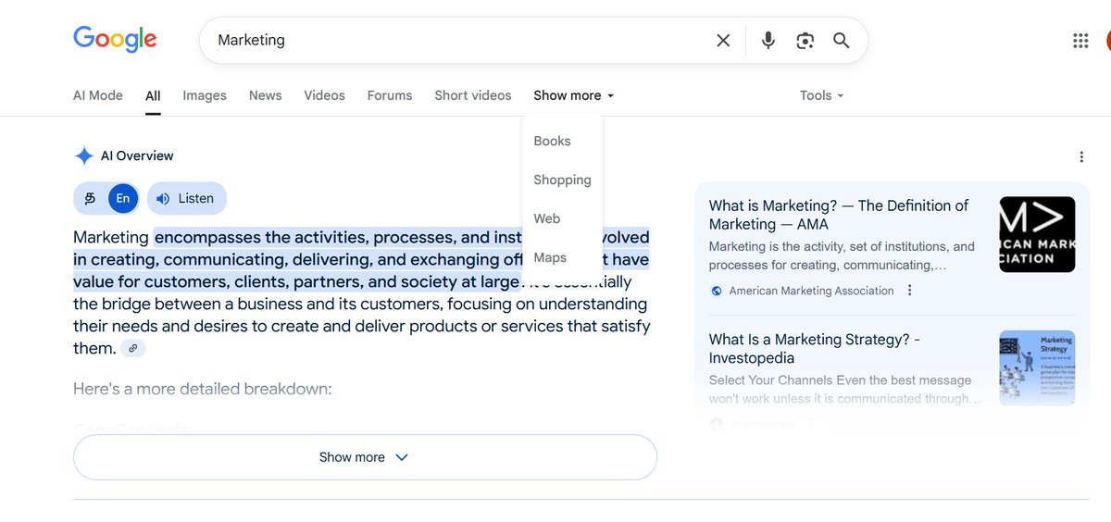
Task: Choose Shopping from the dropdown menu
Action: click(562, 180)
